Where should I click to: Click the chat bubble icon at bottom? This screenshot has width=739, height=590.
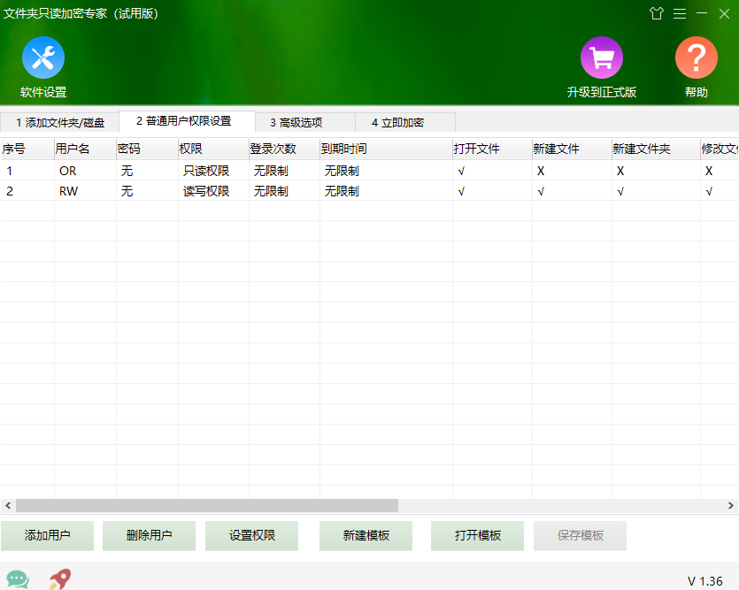pyautogui.click(x=18, y=579)
